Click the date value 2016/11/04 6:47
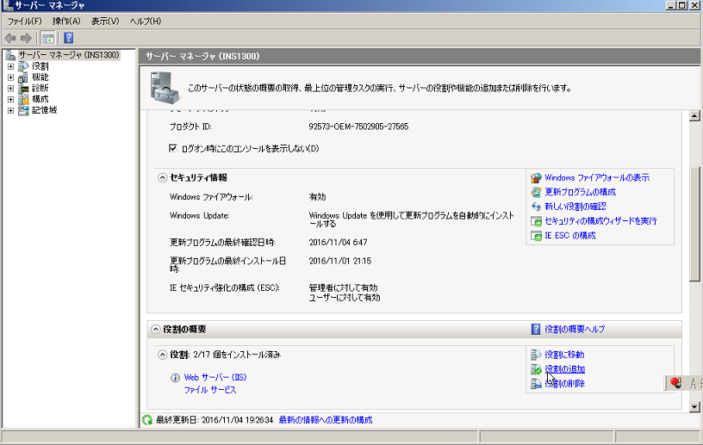703x445 pixels. (x=338, y=243)
